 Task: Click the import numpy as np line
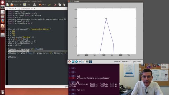(x=17, y=11)
